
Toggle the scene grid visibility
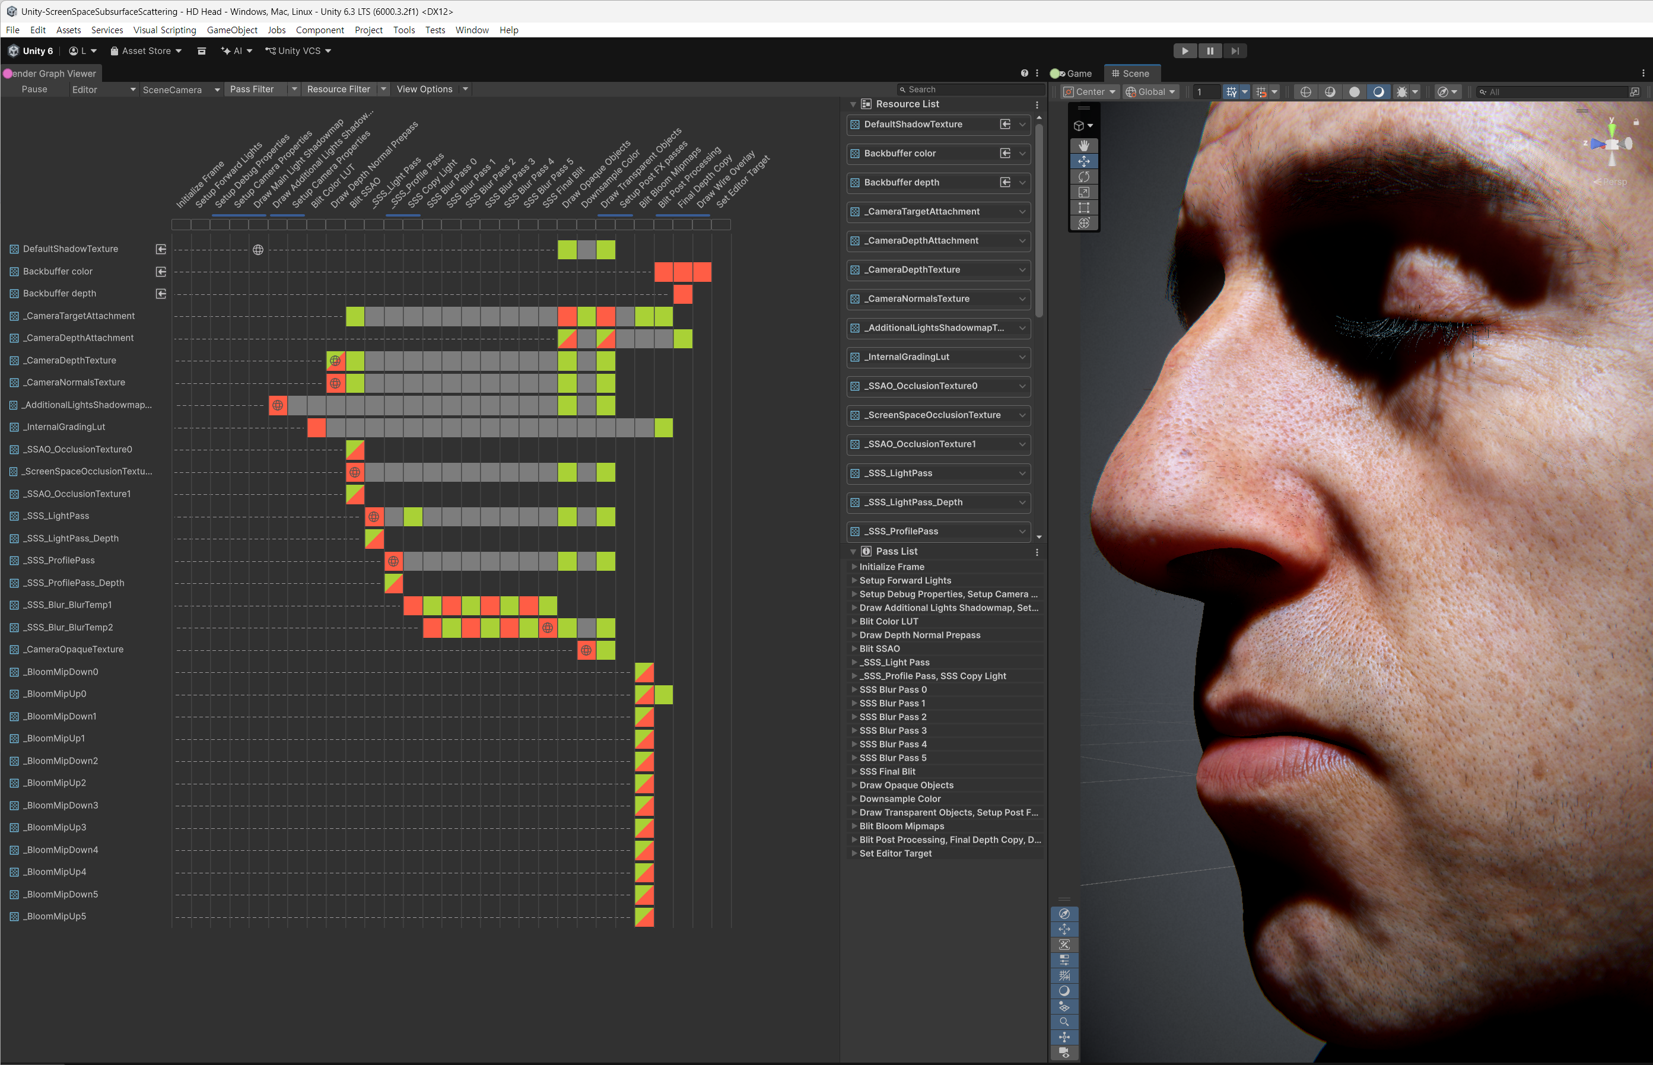click(x=1231, y=92)
